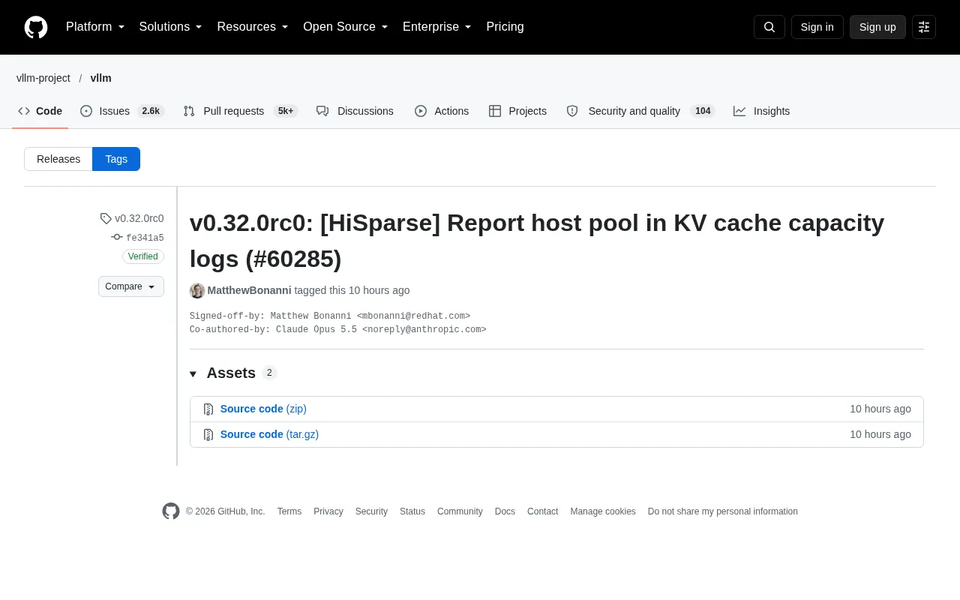Image resolution: width=960 pixels, height=600 pixels.
Task: Open the Code tab
Action: [x=40, y=111]
